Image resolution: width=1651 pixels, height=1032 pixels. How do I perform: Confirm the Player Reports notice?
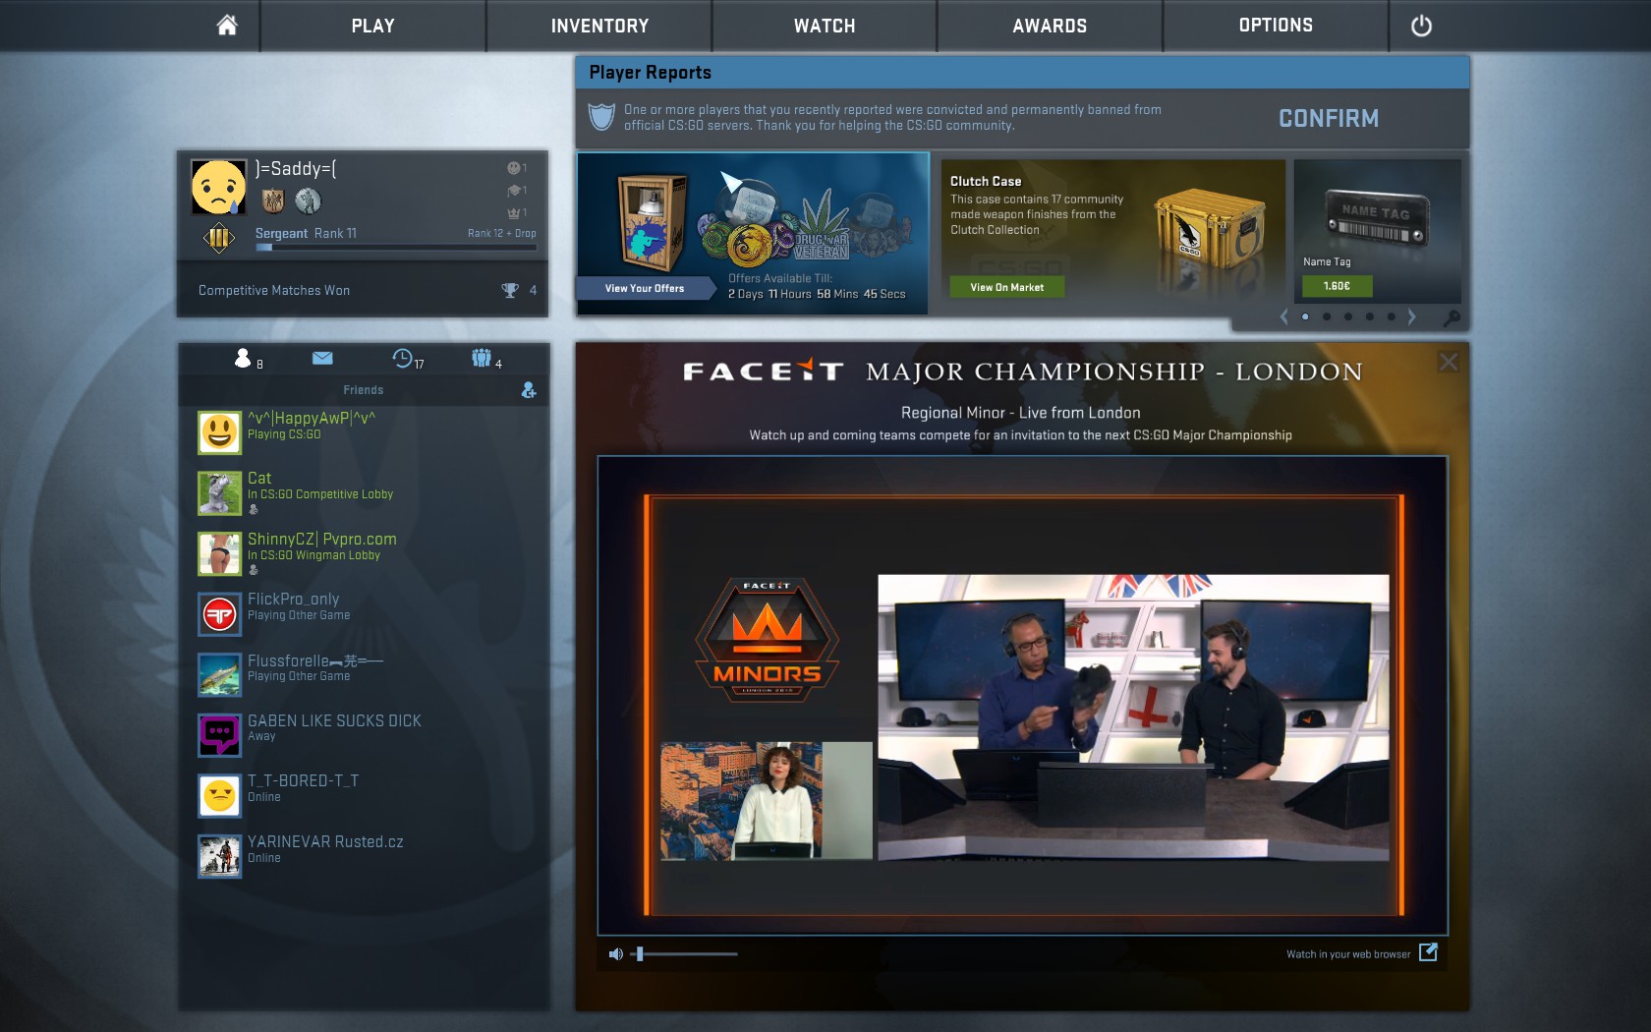(1329, 118)
